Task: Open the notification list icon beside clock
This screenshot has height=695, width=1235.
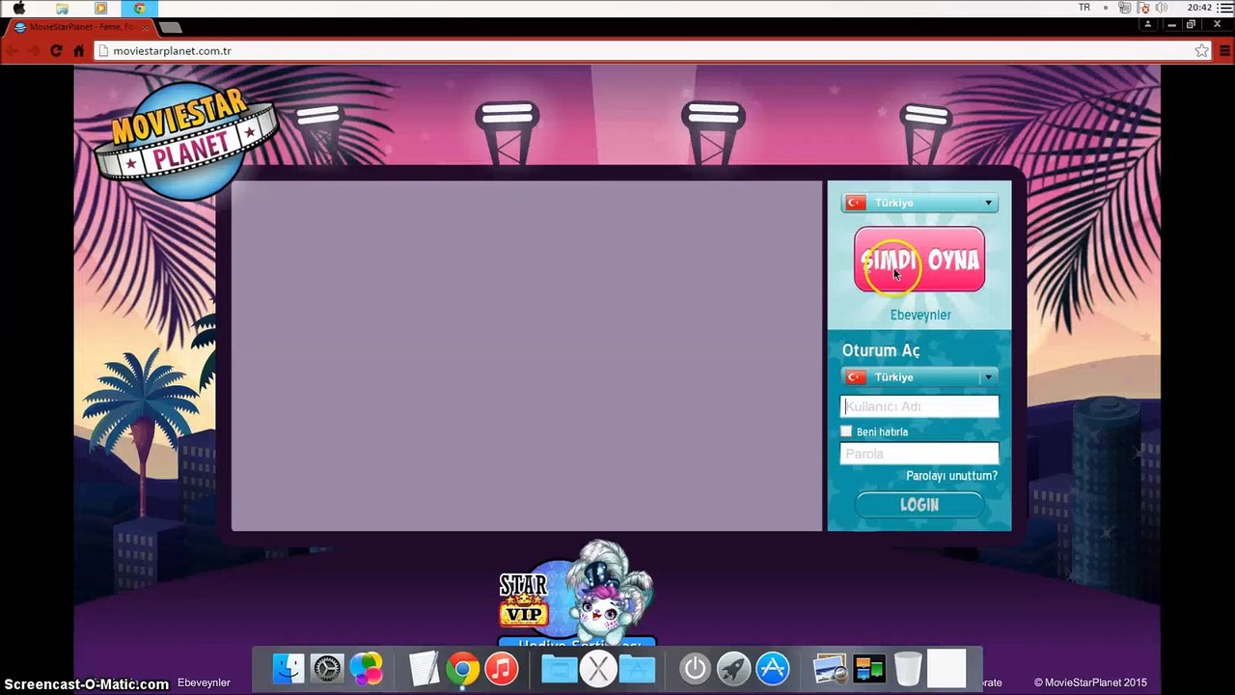Action: point(1225,8)
